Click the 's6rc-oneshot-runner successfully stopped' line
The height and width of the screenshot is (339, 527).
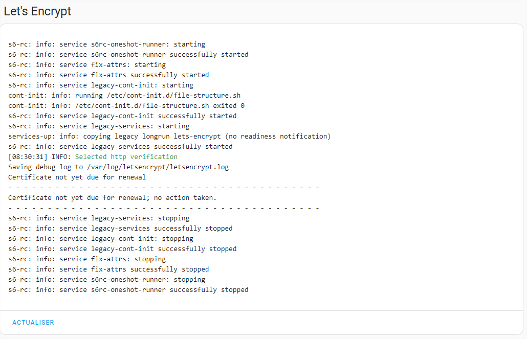click(x=128, y=290)
